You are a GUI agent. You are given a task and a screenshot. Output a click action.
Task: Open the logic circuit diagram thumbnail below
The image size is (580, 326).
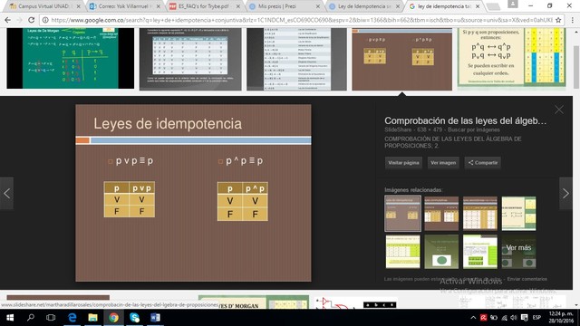pyautogui.click(x=356, y=303)
